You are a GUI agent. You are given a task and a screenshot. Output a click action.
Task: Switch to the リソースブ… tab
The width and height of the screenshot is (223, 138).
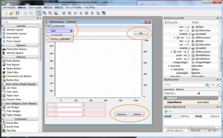[x=213, y=130]
